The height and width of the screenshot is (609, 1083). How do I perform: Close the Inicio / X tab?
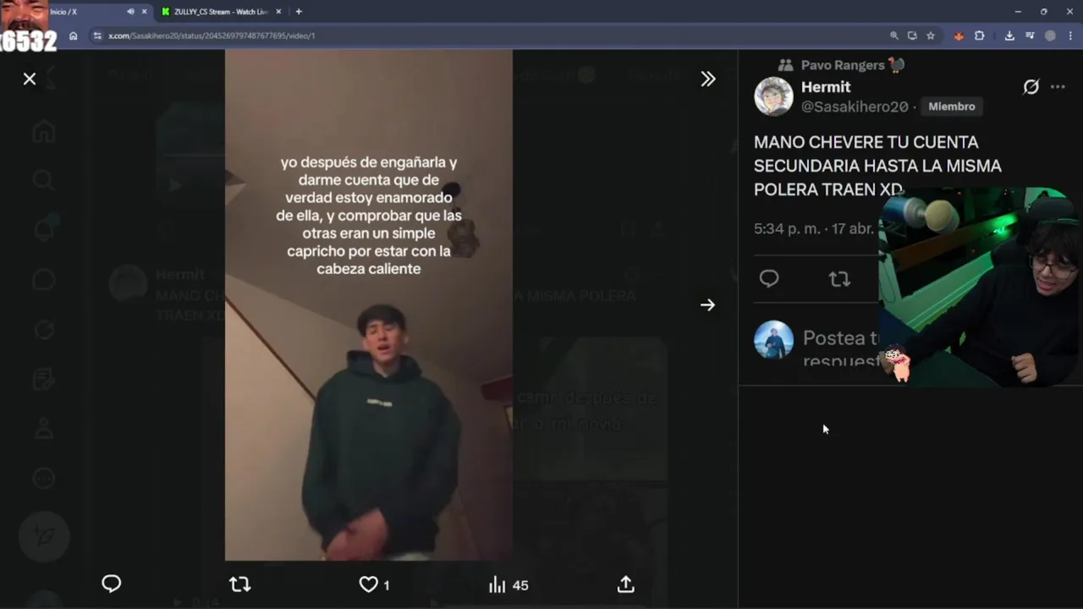click(x=144, y=12)
